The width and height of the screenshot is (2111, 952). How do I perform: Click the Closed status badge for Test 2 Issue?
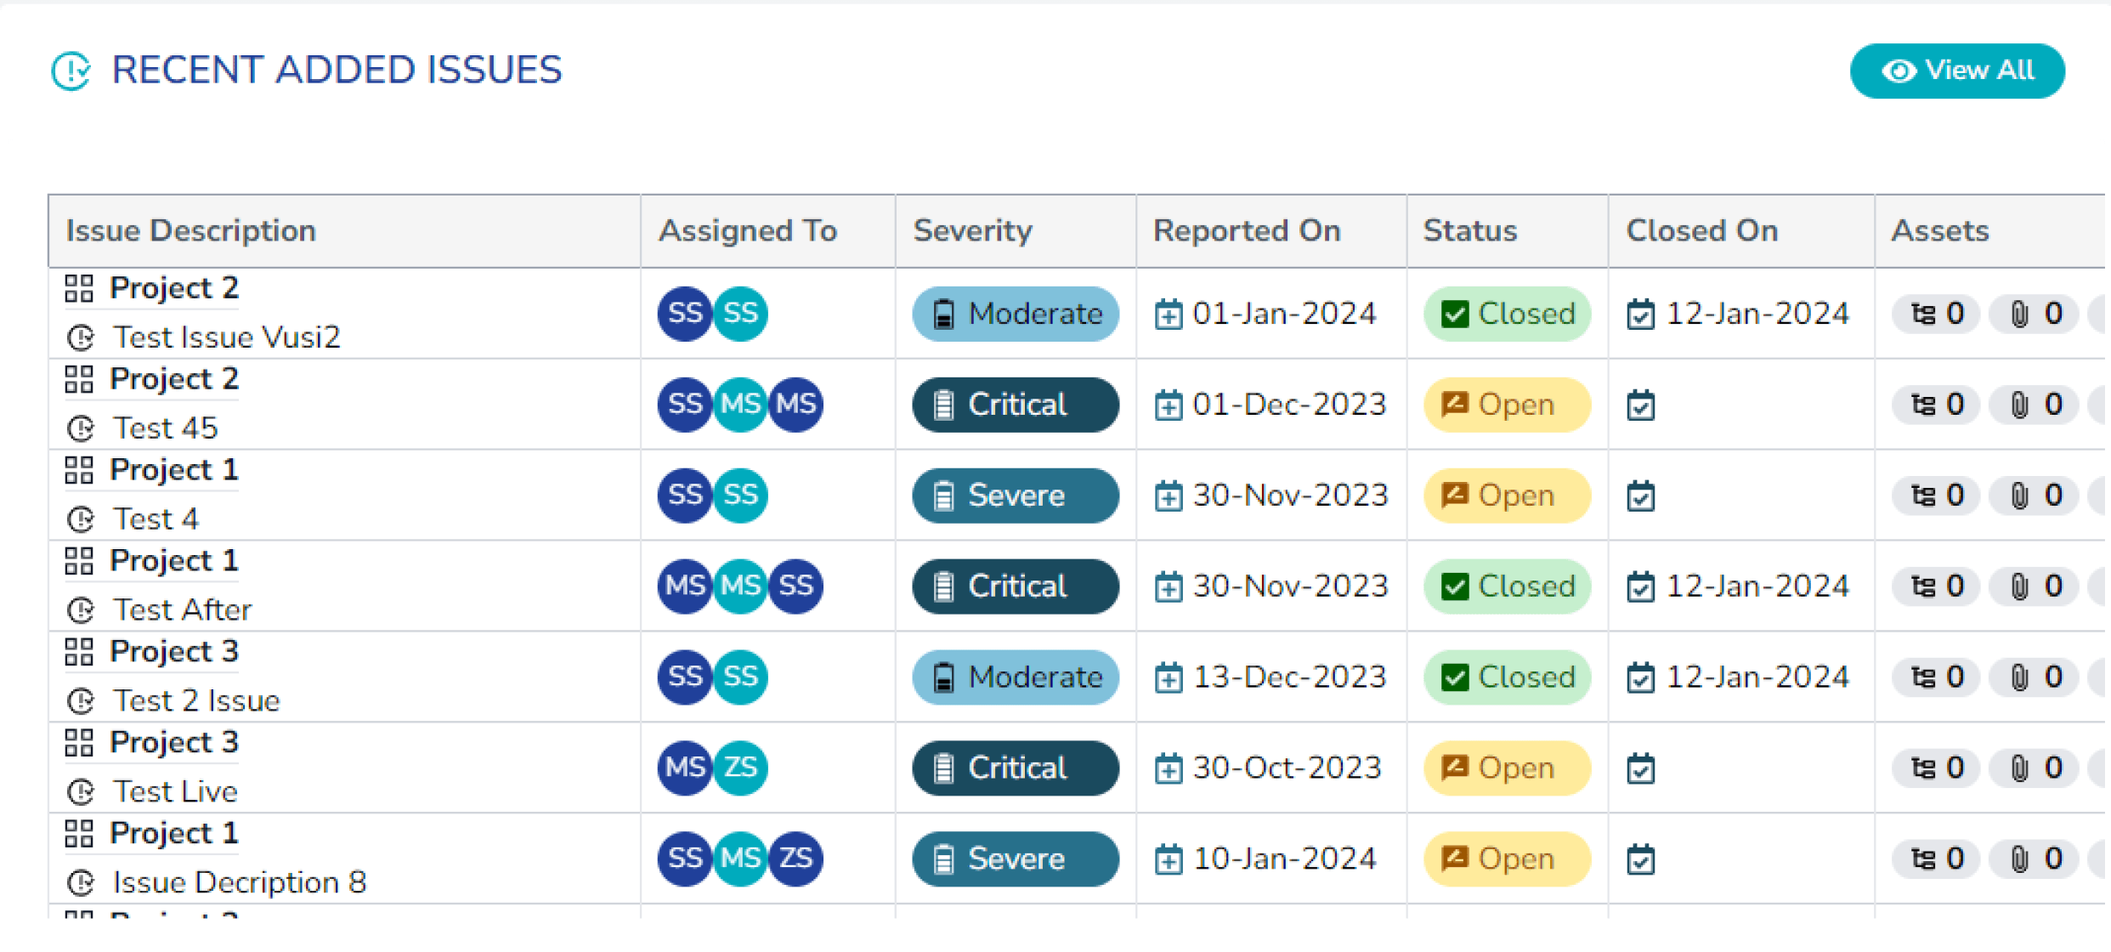(1507, 677)
